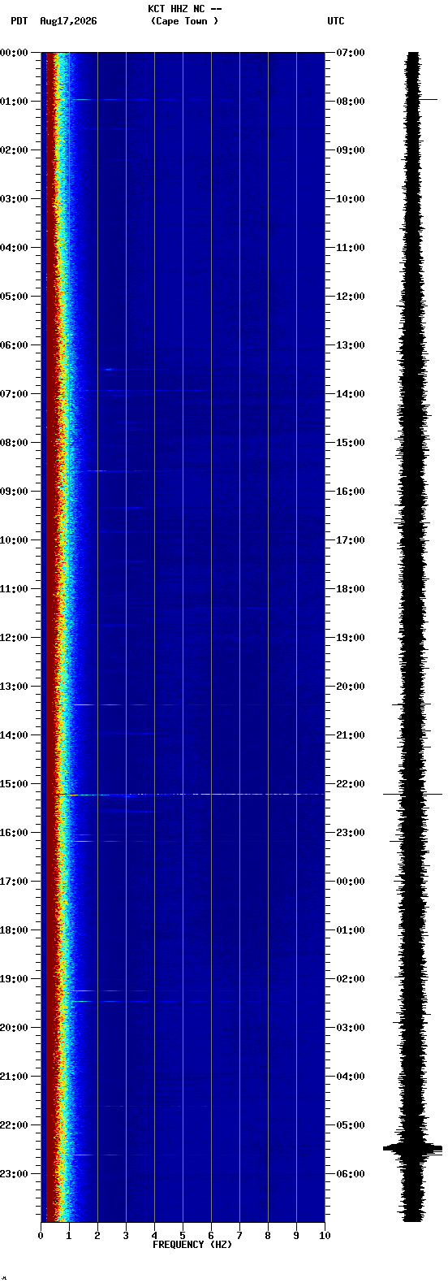The image size is (448, 1287).
Task: Click the 14:00 UTC time label
Action: 350,394
